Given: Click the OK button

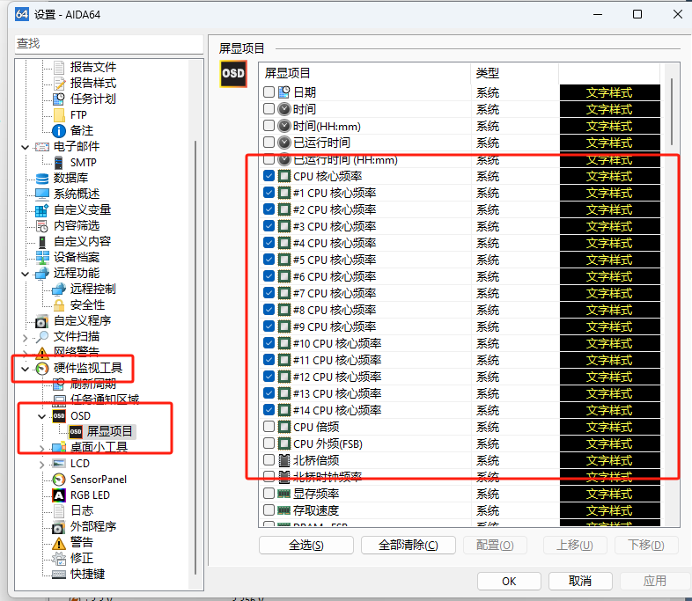Looking at the screenshot, I should (509, 581).
